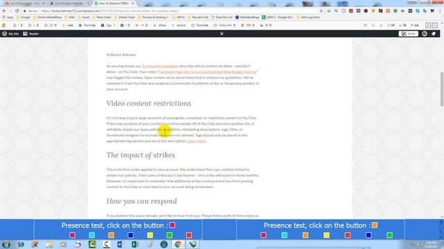
Task: Click yellow button in the pink presence test
Action: [150, 235]
